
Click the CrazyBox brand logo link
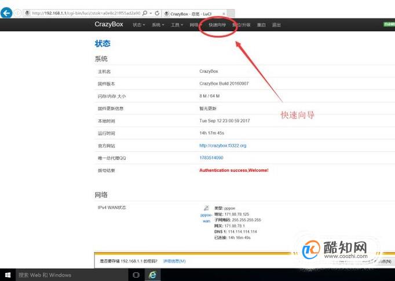[x=109, y=24]
